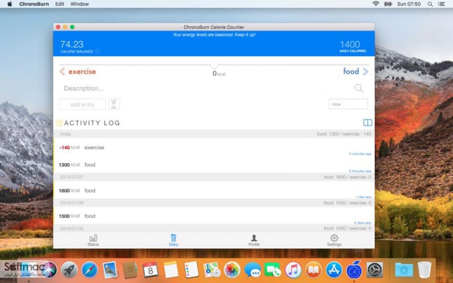The height and width of the screenshot is (283, 453).
Task: Open the 'now' time selector field
Action: [348, 104]
